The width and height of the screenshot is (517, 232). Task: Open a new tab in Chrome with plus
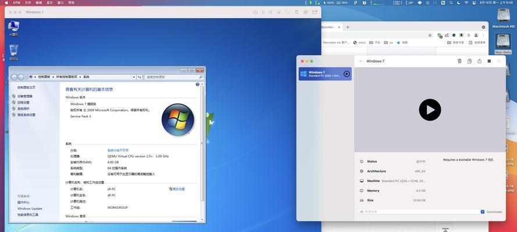pyautogui.click(x=348, y=27)
